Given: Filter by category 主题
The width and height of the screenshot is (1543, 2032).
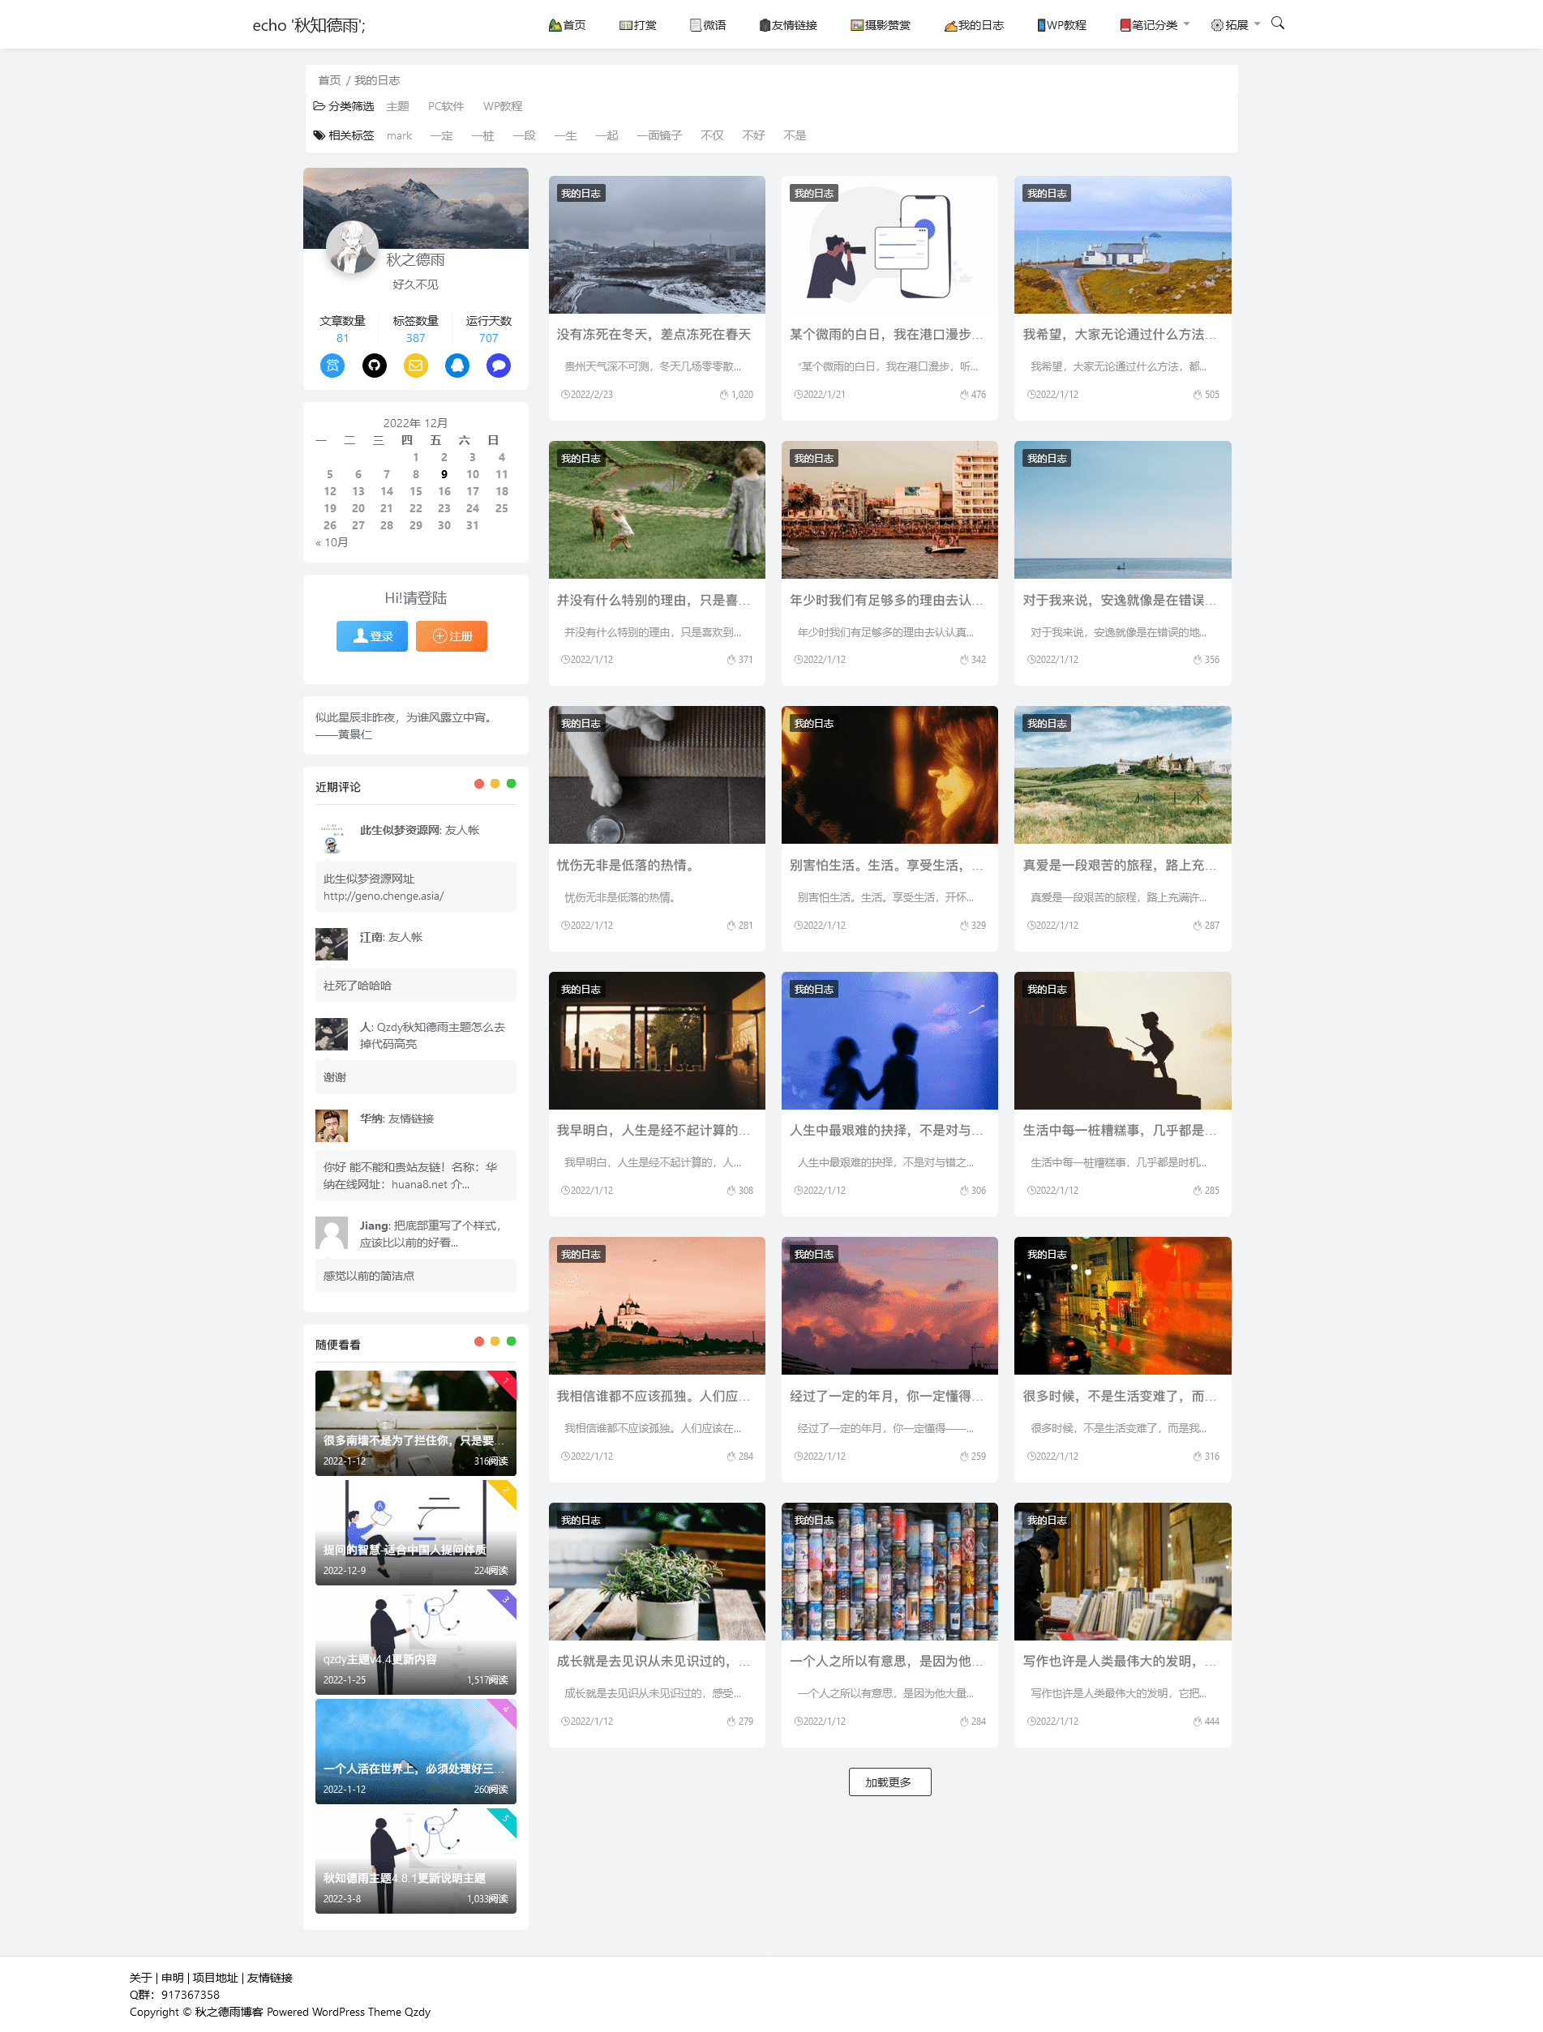Looking at the screenshot, I should click(398, 106).
